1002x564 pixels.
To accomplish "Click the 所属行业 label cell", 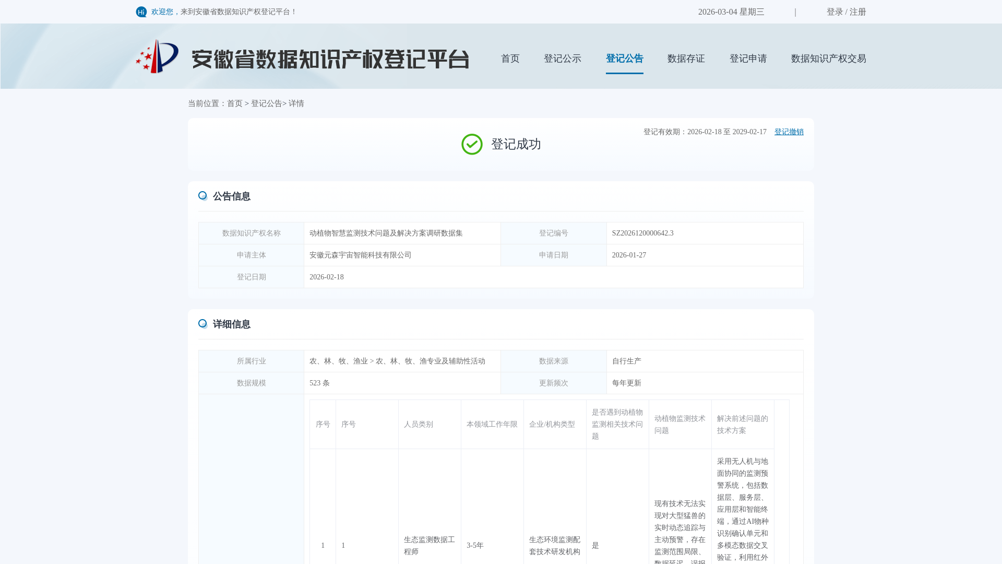I will (x=252, y=361).
